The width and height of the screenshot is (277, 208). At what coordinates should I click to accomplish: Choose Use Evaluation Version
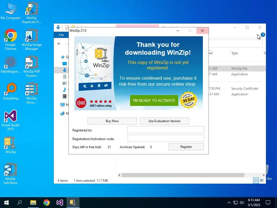pos(164,121)
